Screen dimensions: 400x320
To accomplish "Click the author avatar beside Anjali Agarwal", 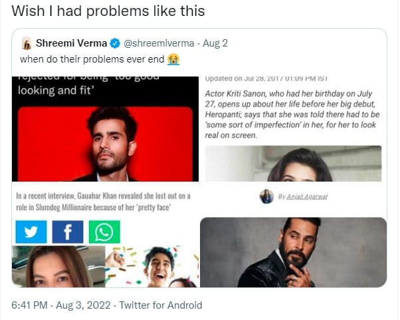I will pyautogui.click(x=266, y=197).
